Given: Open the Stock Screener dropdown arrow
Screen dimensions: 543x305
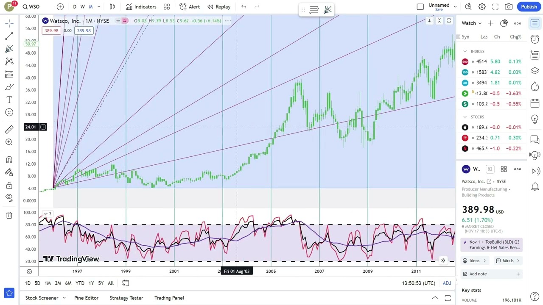Looking at the screenshot, I should (64, 298).
